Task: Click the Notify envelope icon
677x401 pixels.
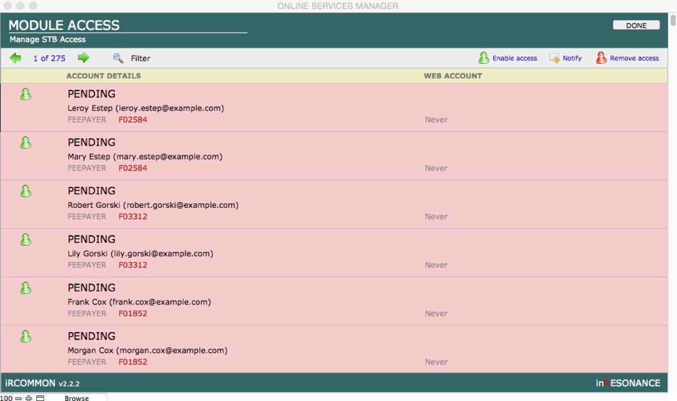Action: coord(554,58)
